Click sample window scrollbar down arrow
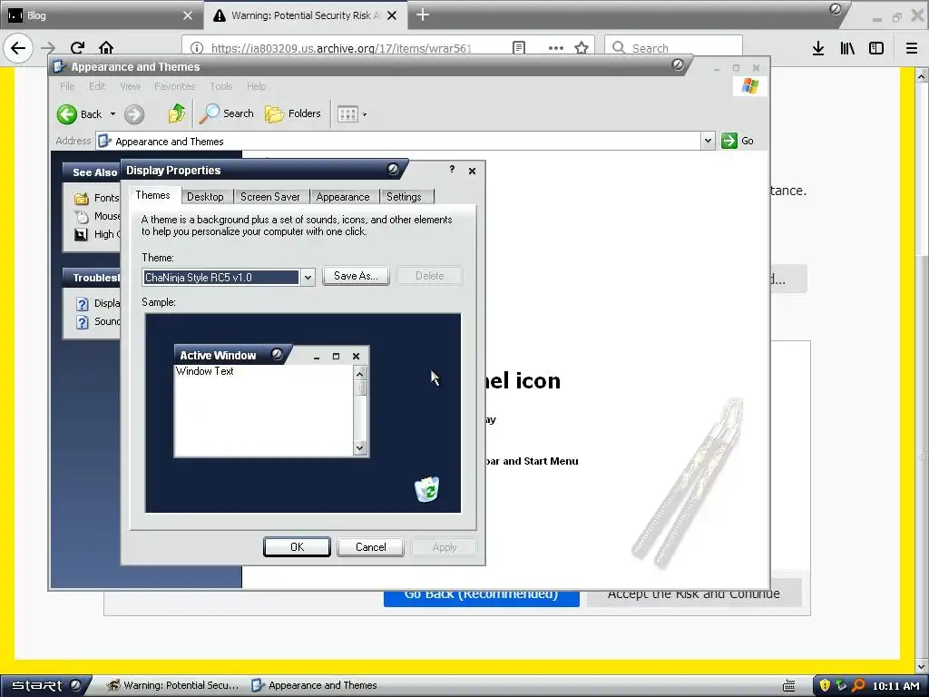The height and width of the screenshot is (697, 929). point(359,448)
